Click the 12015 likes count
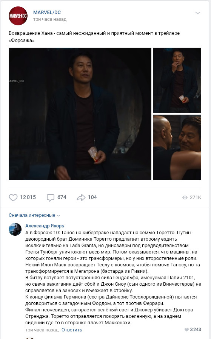Viewport: 211px width, 339px height. (x=28, y=197)
